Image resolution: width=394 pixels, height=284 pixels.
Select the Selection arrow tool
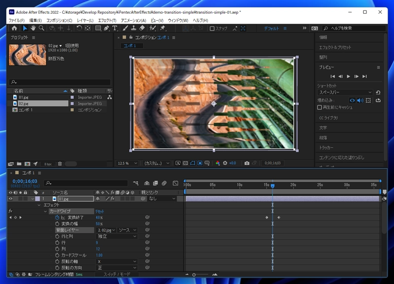pos(25,28)
